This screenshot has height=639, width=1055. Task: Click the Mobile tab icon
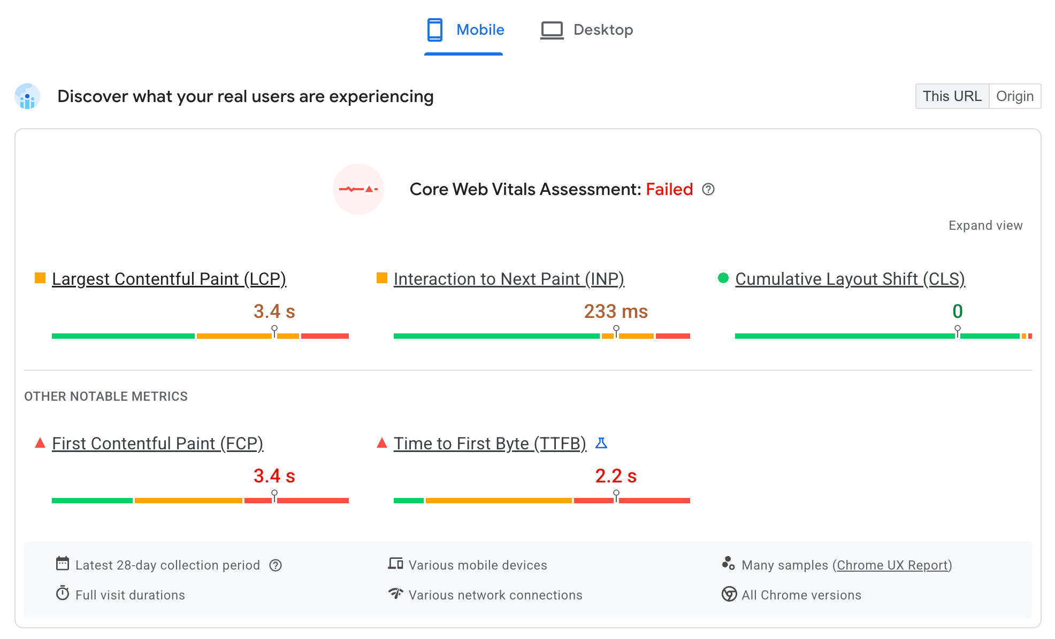click(437, 30)
